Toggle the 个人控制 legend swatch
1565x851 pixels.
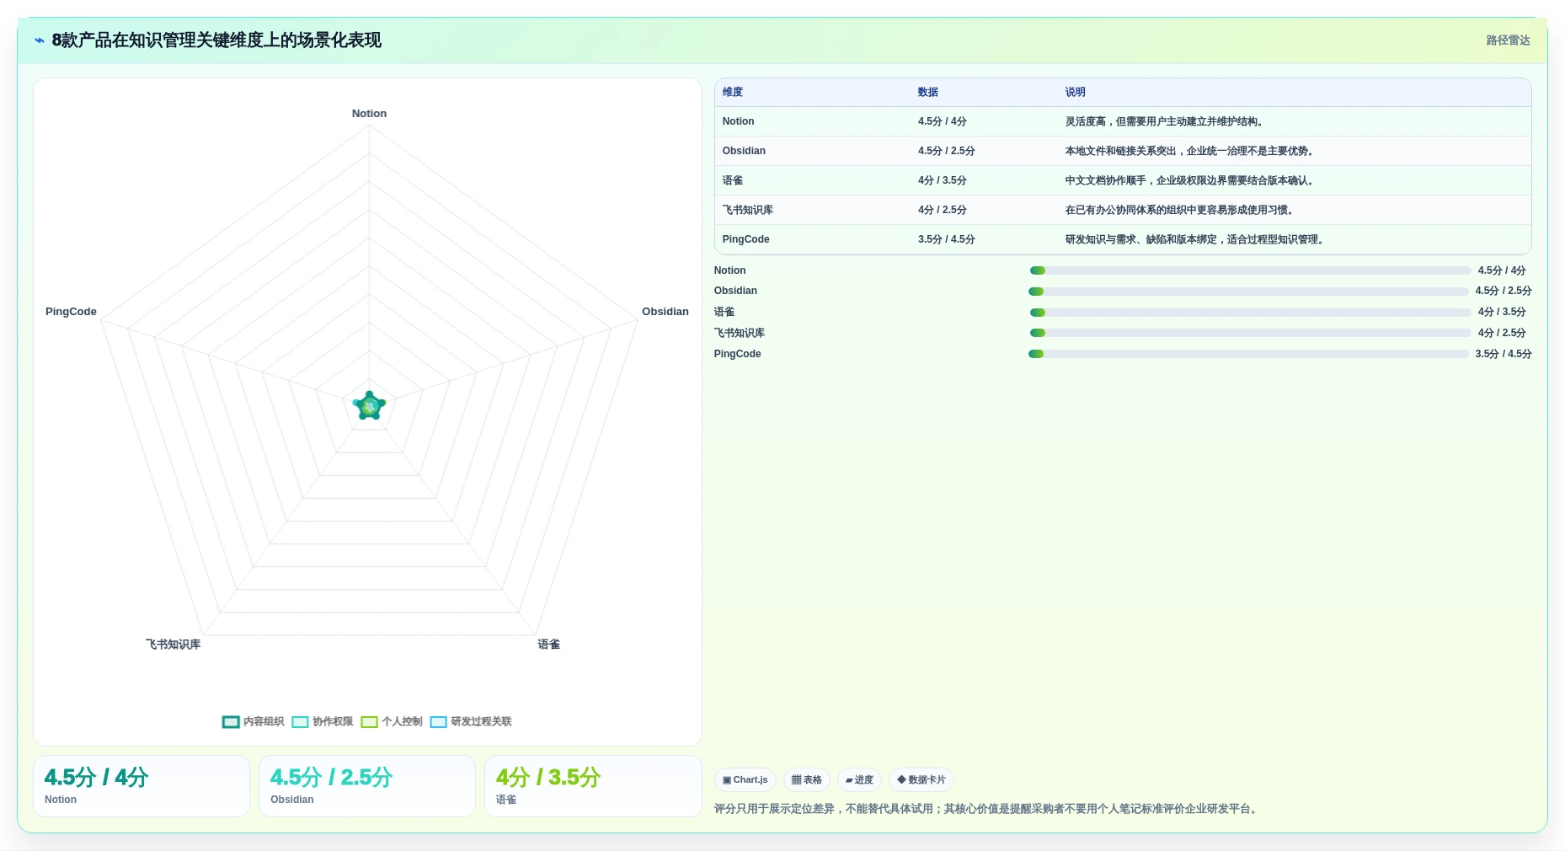coord(369,722)
